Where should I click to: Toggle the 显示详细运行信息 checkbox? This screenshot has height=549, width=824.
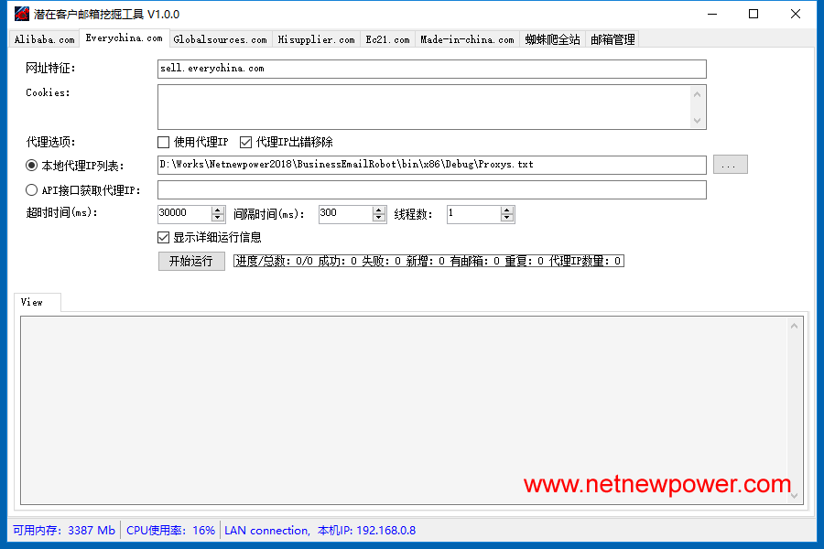164,238
